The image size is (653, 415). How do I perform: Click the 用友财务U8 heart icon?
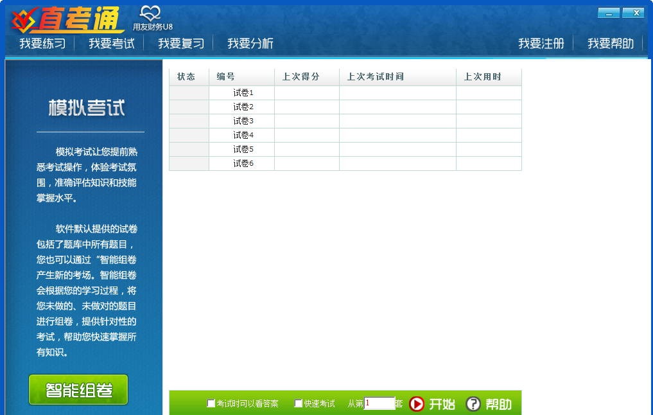[150, 13]
